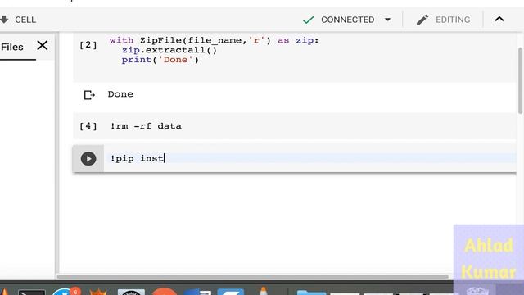
Task: Collapse the header with the chevron
Action: point(499,19)
